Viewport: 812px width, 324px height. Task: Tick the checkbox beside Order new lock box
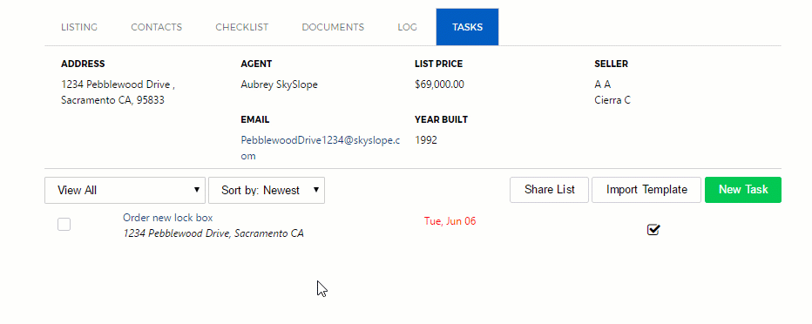click(x=64, y=224)
